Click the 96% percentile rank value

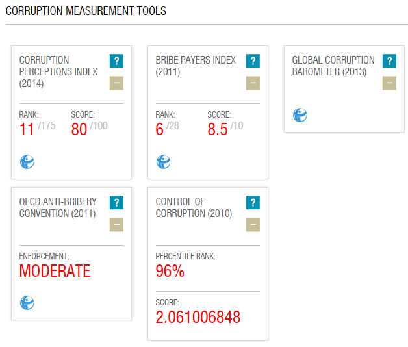(x=170, y=271)
